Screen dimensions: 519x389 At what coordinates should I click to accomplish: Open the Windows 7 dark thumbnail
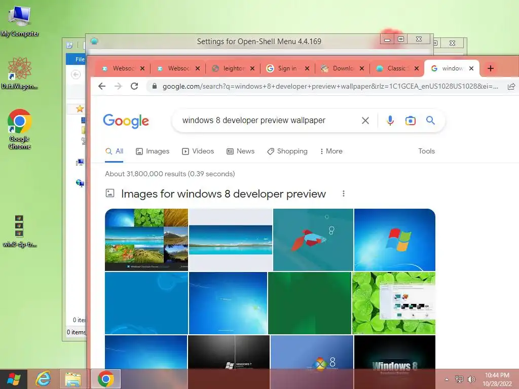pos(229,352)
